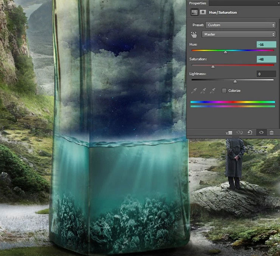Screen dimensions: 280x256
Task: Pick the plain eyedropper tool
Action: pos(194,91)
